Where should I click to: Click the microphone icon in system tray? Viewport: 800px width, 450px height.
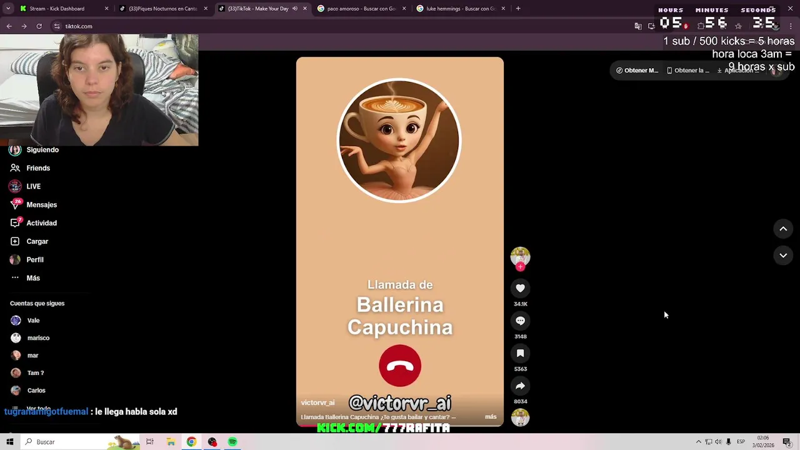pyautogui.click(x=728, y=442)
